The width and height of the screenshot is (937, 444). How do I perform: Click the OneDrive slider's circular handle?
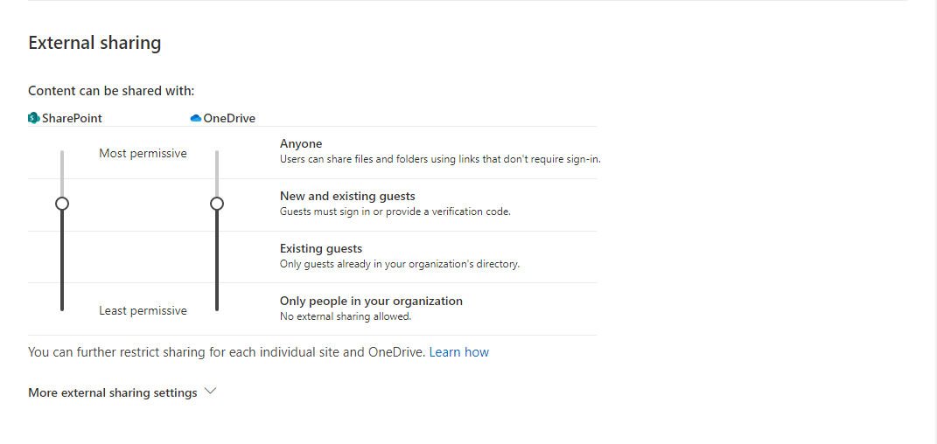tap(217, 204)
